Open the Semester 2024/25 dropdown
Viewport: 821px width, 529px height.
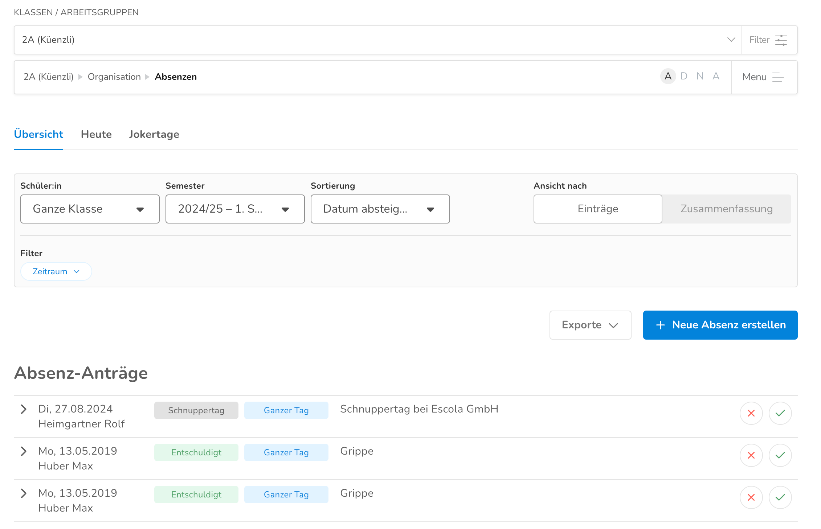pyautogui.click(x=235, y=209)
